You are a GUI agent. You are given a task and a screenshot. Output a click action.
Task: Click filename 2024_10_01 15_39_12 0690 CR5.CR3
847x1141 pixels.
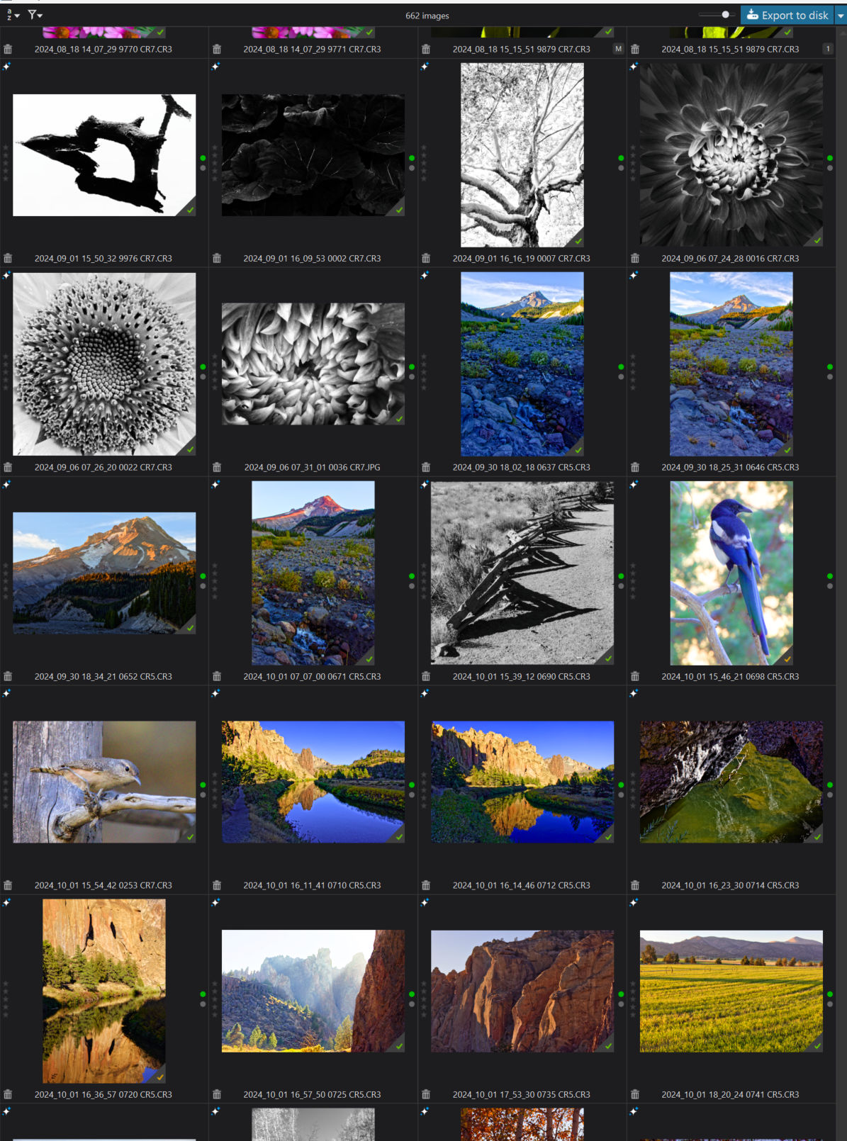tap(522, 677)
